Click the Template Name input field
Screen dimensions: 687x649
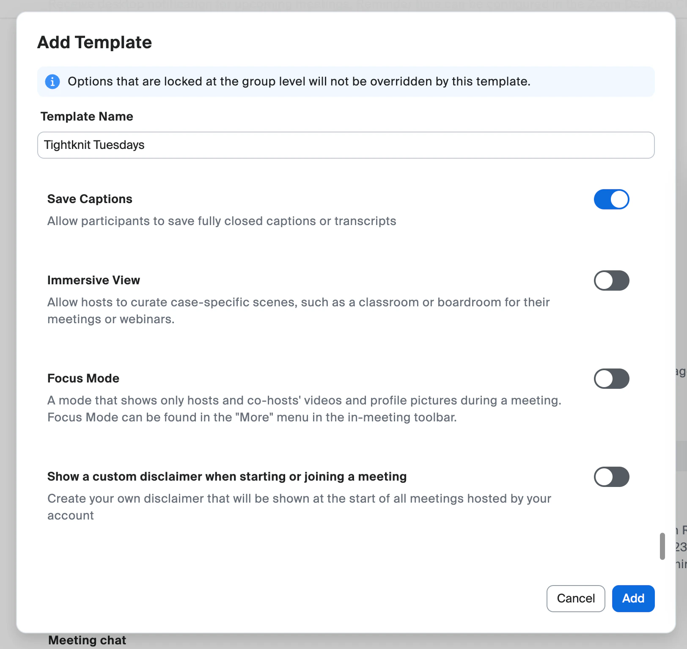click(346, 145)
